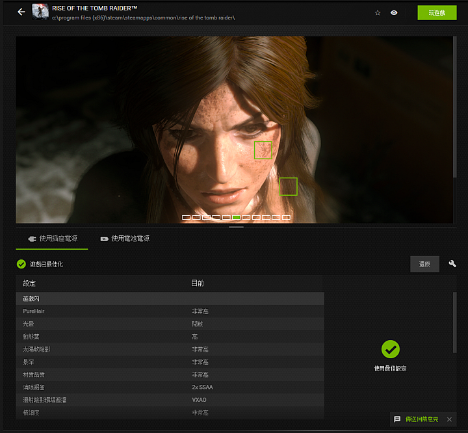Select the highlighted green screenshot indicator
Screen dimensions: 468x433
pos(236,217)
